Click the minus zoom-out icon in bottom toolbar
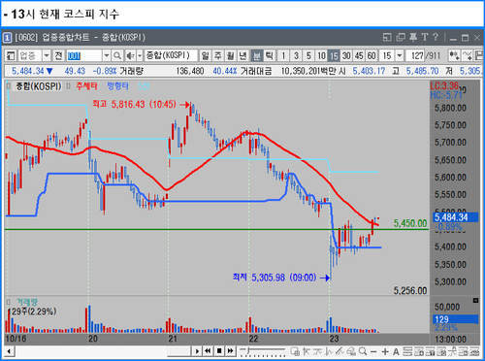Screen dimensions: 485x361 (x=373, y=351)
